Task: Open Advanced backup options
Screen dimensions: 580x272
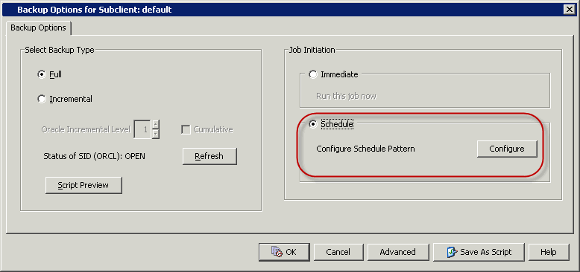Action: [x=397, y=252]
